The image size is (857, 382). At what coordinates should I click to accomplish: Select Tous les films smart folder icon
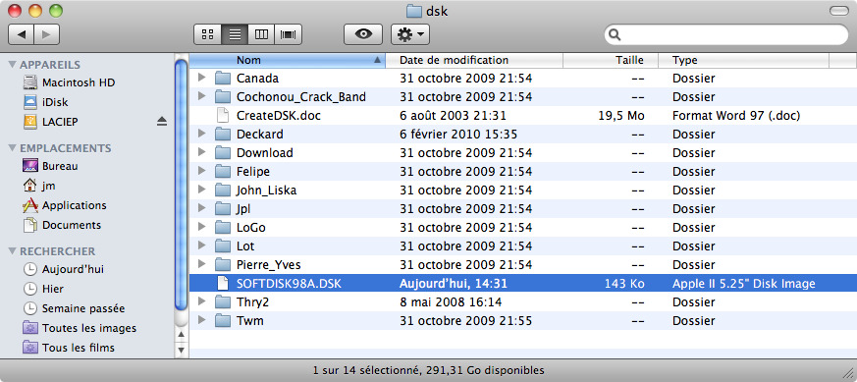click(30, 348)
